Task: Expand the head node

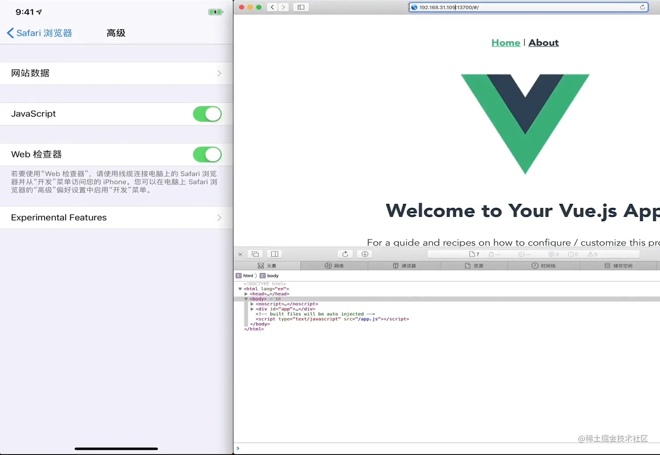Action: click(x=246, y=294)
